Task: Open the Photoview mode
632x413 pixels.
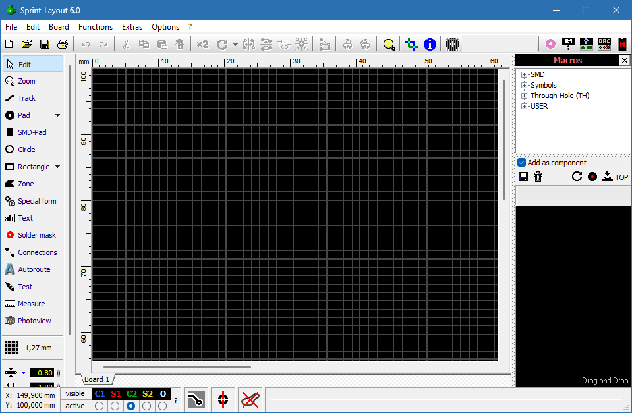Action: [33, 321]
